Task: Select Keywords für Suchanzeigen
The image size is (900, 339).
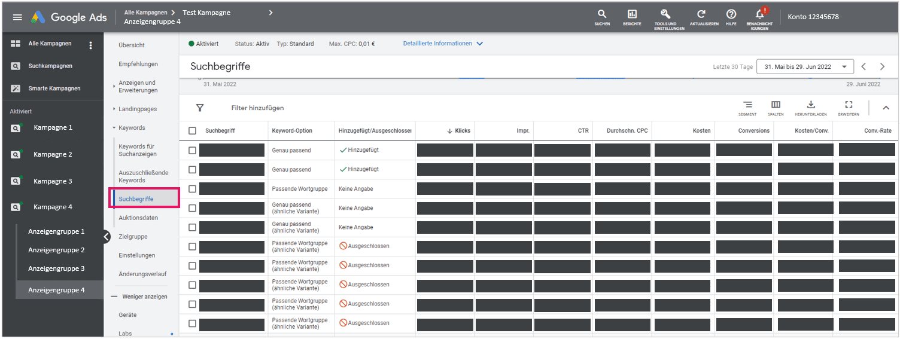Action: (x=137, y=150)
